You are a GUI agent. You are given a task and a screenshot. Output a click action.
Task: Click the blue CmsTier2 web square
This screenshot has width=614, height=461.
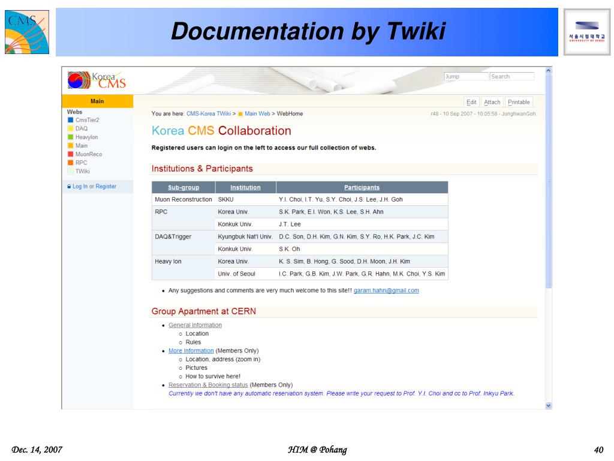(71, 120)
